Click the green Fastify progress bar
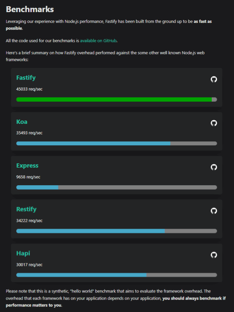The width and height of the screenshot is (234, 312). pyautogui.click(x=114, y=99)
